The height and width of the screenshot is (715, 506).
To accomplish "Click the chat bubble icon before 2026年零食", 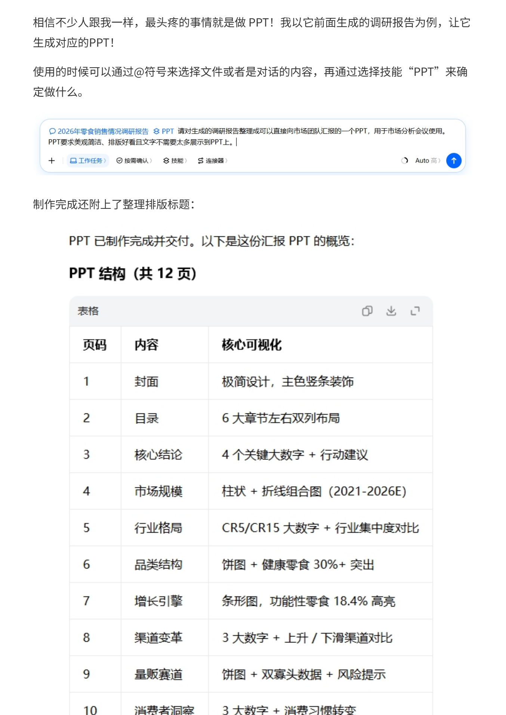I will click(52, 131).
